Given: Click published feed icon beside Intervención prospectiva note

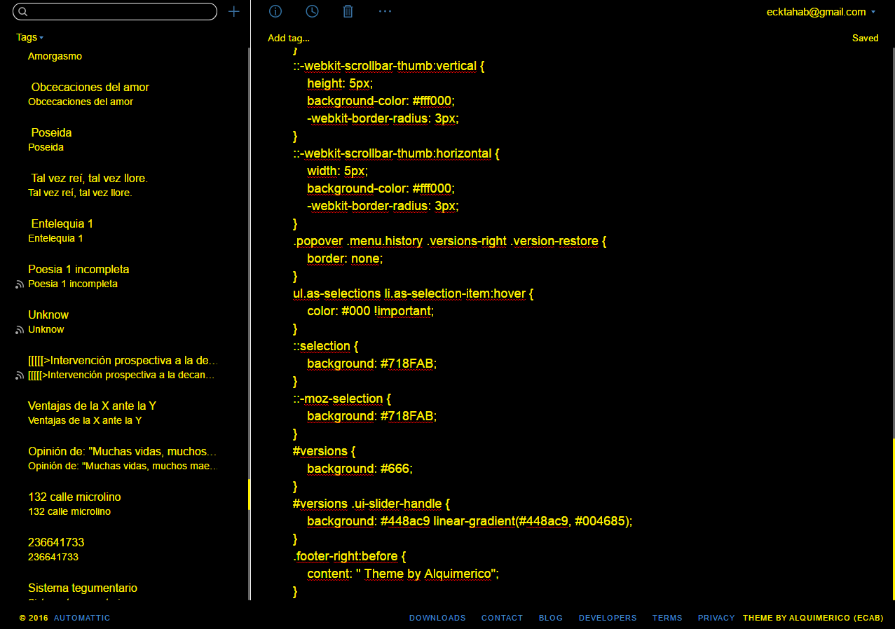Looking at the screenshot, I should click(x=20, y=375).
